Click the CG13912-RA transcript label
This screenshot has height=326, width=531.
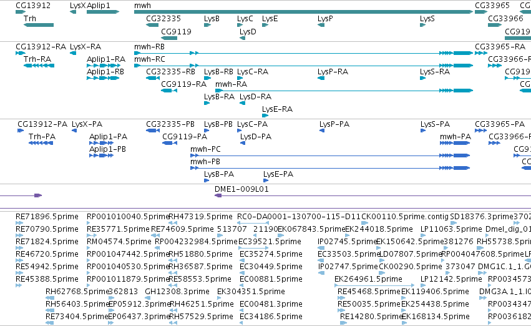tap(41, 47)
